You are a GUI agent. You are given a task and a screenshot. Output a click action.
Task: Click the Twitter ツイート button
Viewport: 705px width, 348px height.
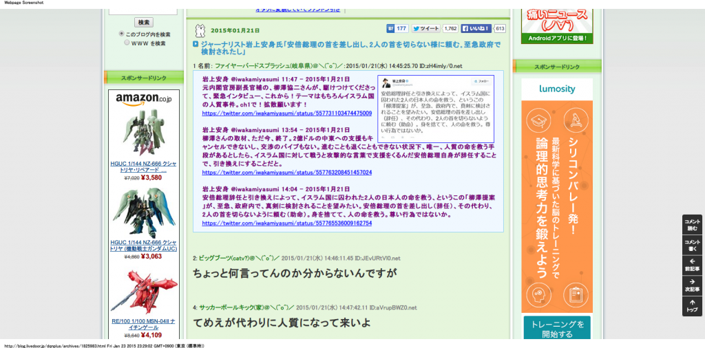[426, 28]
